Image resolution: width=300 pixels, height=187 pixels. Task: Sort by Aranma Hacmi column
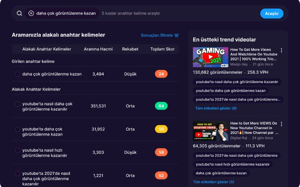click(x=98, y=49)
